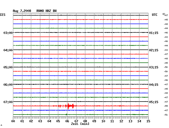Click minute-axis tick label "03"
The image size is (169, 128).
(40, 121)
